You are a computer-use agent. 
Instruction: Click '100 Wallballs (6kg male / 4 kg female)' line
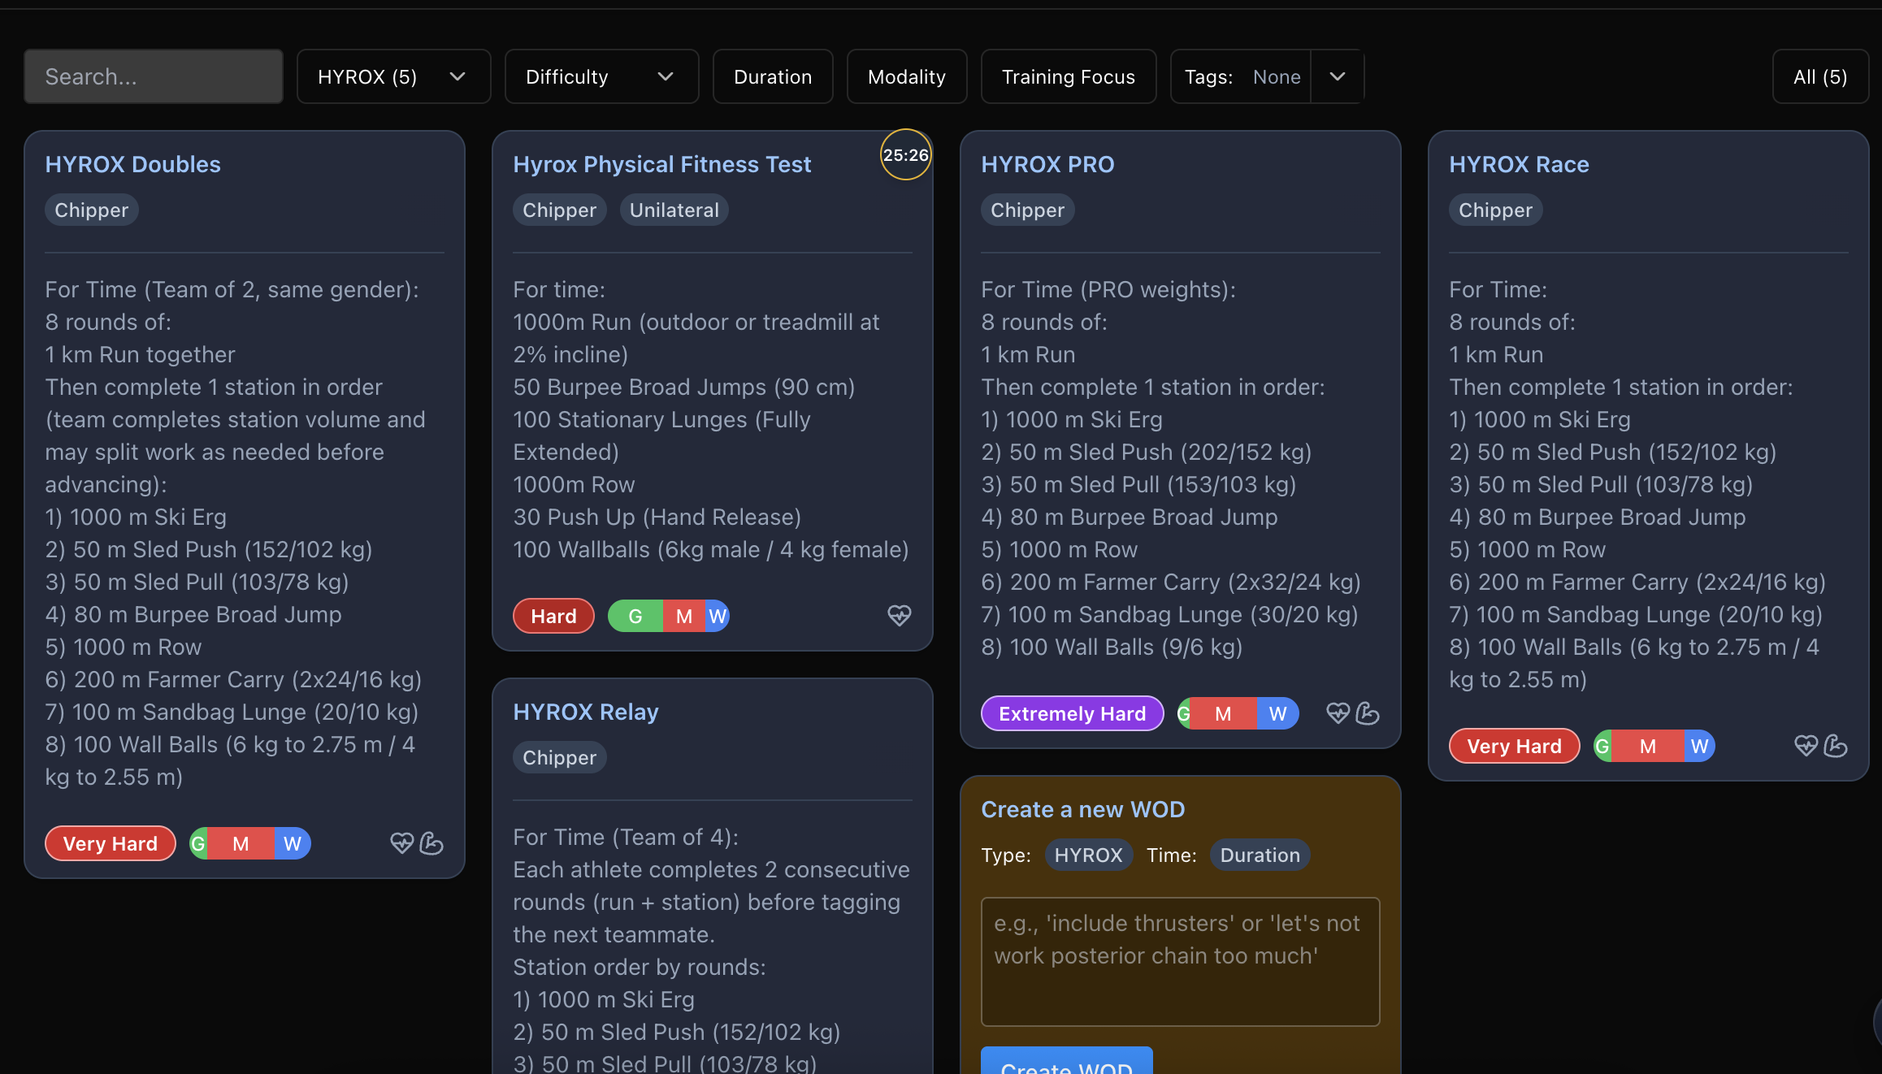pos(710,549)
